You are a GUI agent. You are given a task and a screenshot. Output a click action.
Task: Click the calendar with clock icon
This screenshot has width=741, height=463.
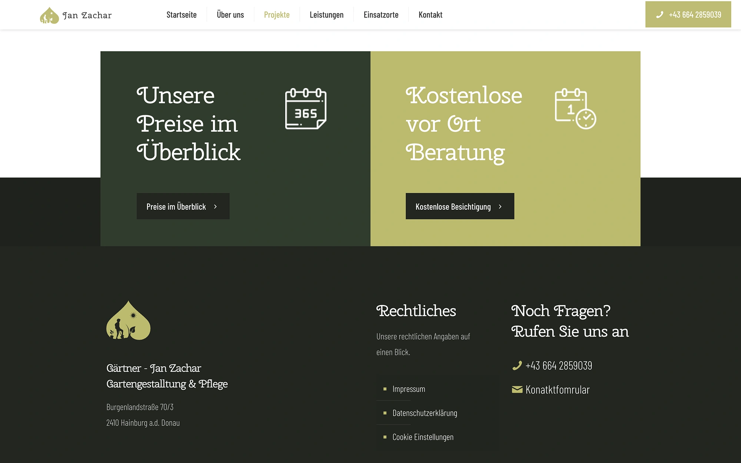tap(575, 109)
